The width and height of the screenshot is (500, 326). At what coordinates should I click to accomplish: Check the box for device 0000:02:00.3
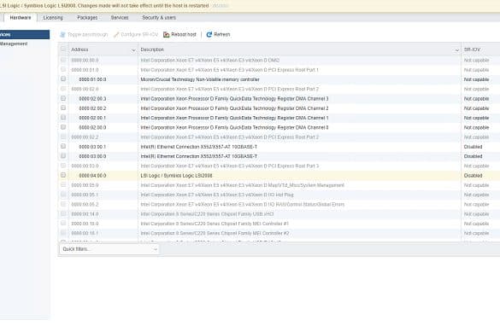point(63,98)
